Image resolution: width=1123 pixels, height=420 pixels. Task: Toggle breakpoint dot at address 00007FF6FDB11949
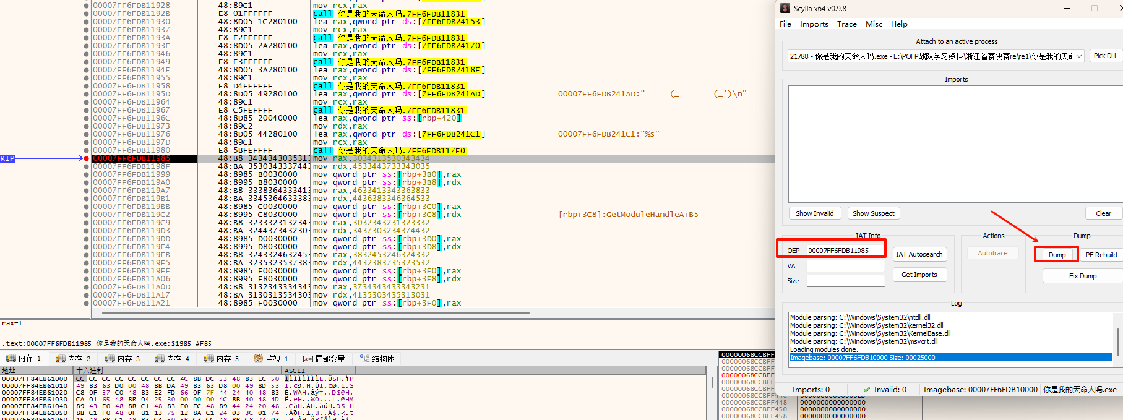click(x=86, y=62)
